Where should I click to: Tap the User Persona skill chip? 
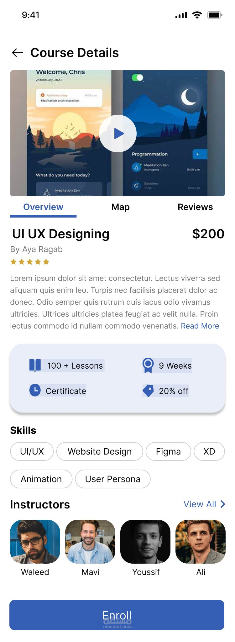(x=113, y=479)
